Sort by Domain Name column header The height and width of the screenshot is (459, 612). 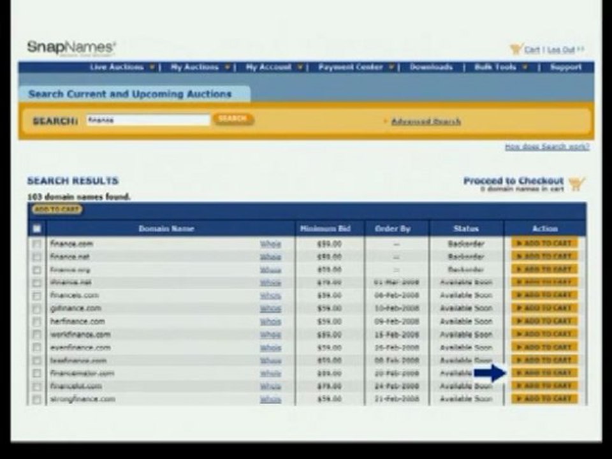tap(166, 229)
